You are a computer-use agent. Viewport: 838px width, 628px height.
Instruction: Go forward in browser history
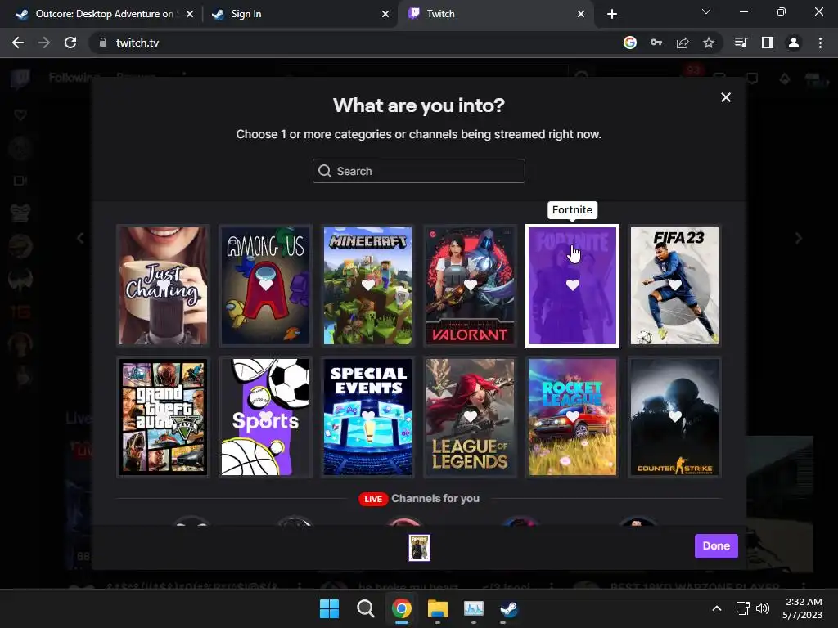point(44,43)
